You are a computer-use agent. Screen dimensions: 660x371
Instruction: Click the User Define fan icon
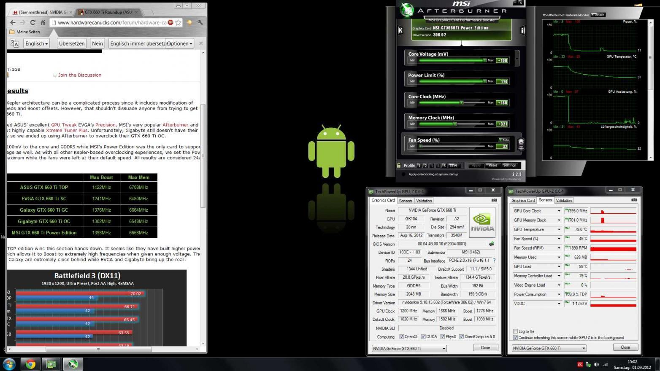coord(521,144)
